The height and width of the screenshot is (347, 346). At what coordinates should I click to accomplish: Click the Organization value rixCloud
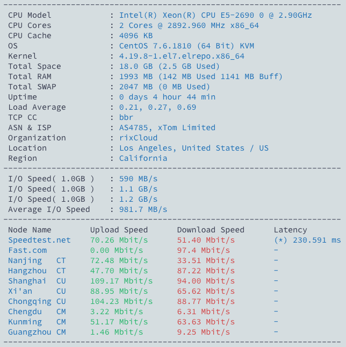point(138,138)
